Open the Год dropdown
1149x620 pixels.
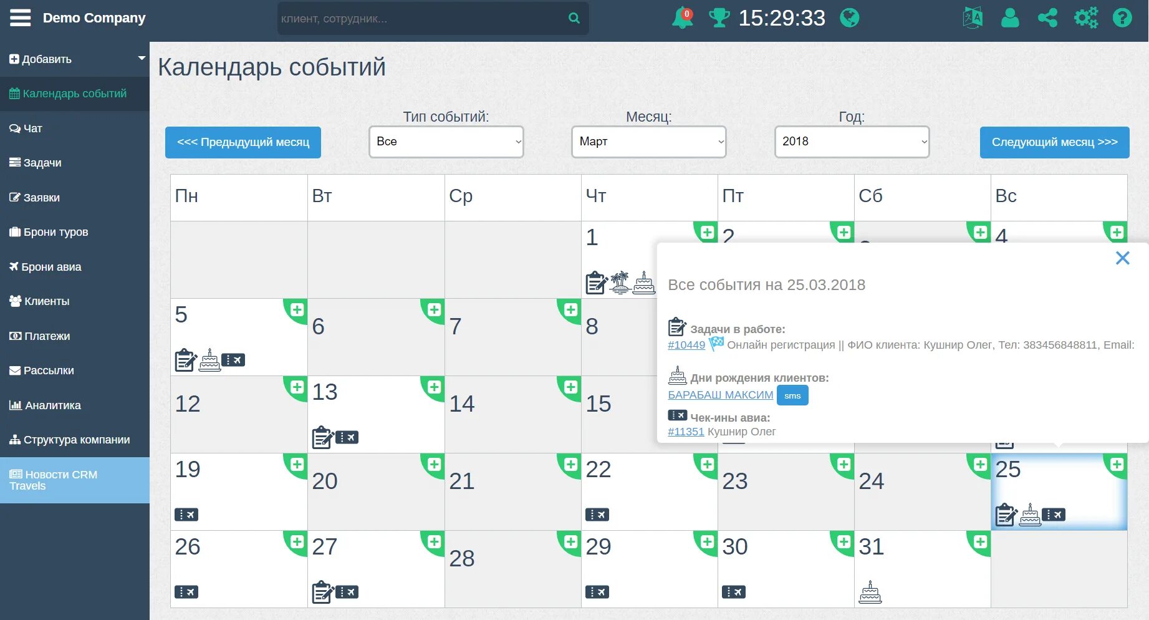click(851, 142)
